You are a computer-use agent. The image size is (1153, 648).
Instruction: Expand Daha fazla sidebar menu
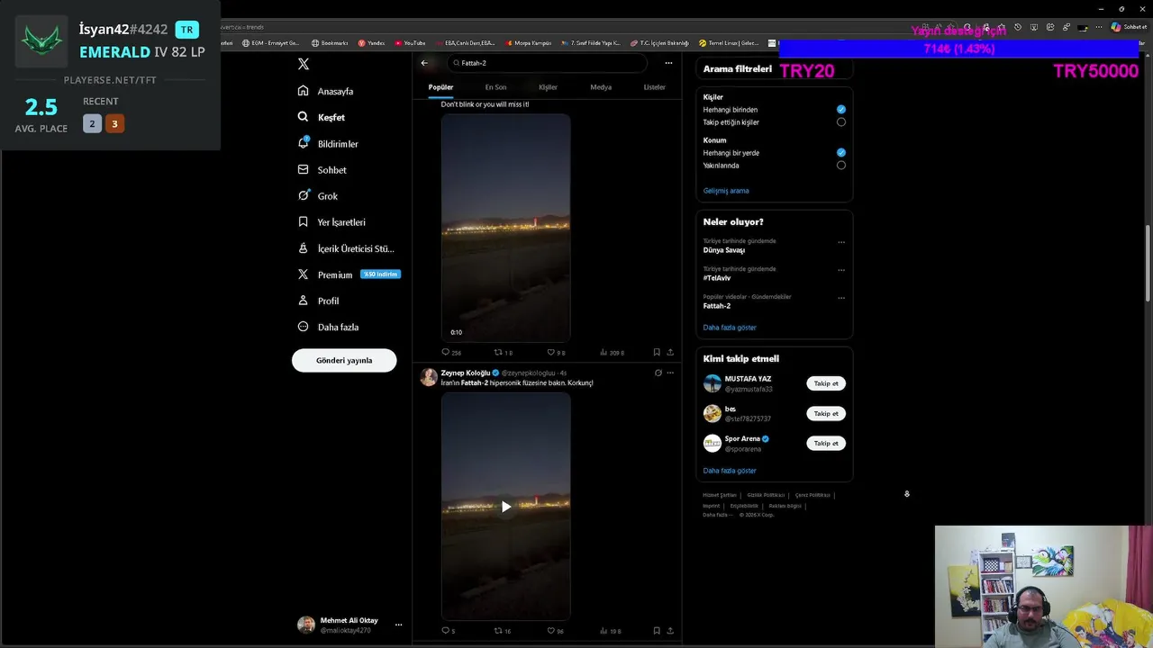pos(328,327)
